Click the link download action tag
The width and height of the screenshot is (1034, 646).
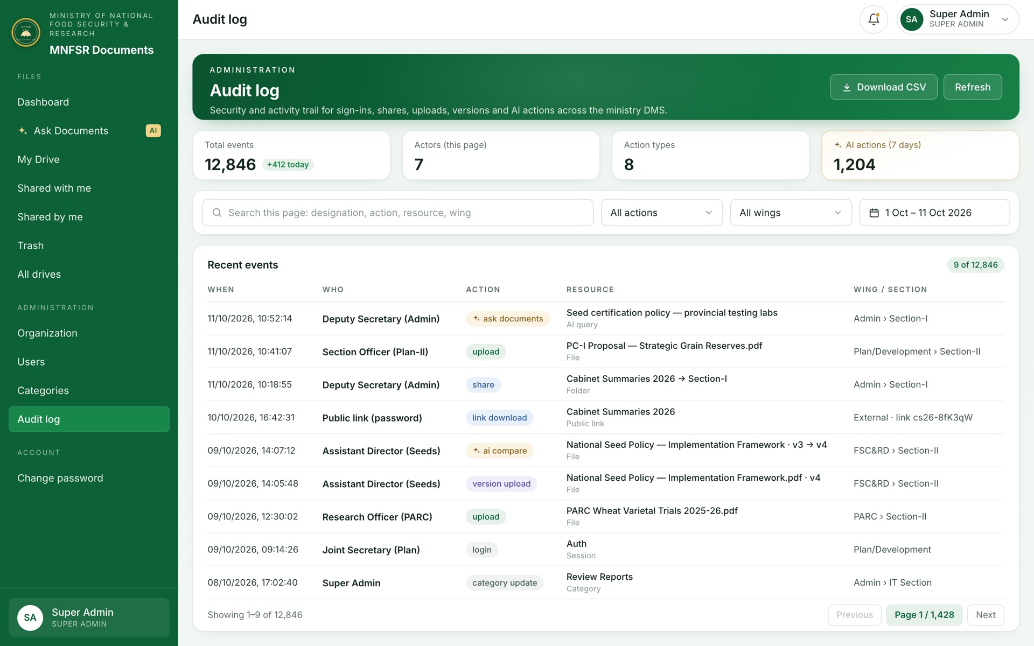tap(499, 418)
